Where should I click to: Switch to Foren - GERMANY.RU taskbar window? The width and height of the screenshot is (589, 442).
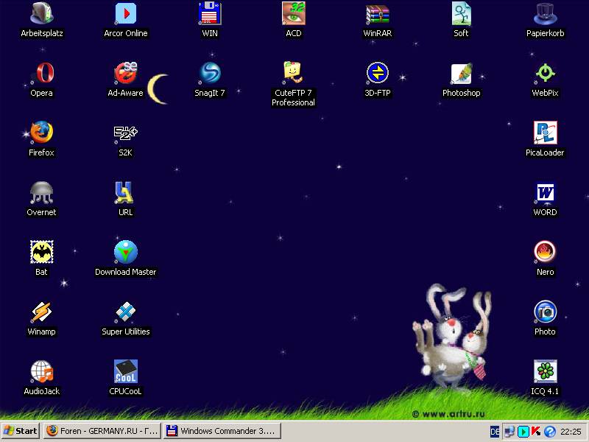pos(102,431)
